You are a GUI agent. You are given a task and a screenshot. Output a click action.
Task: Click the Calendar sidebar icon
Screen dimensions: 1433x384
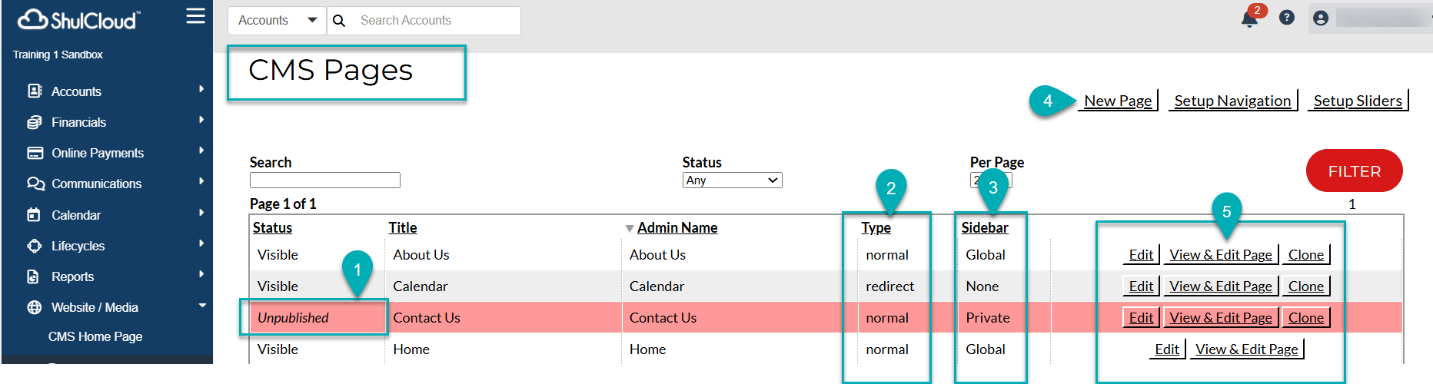point(34,215)
